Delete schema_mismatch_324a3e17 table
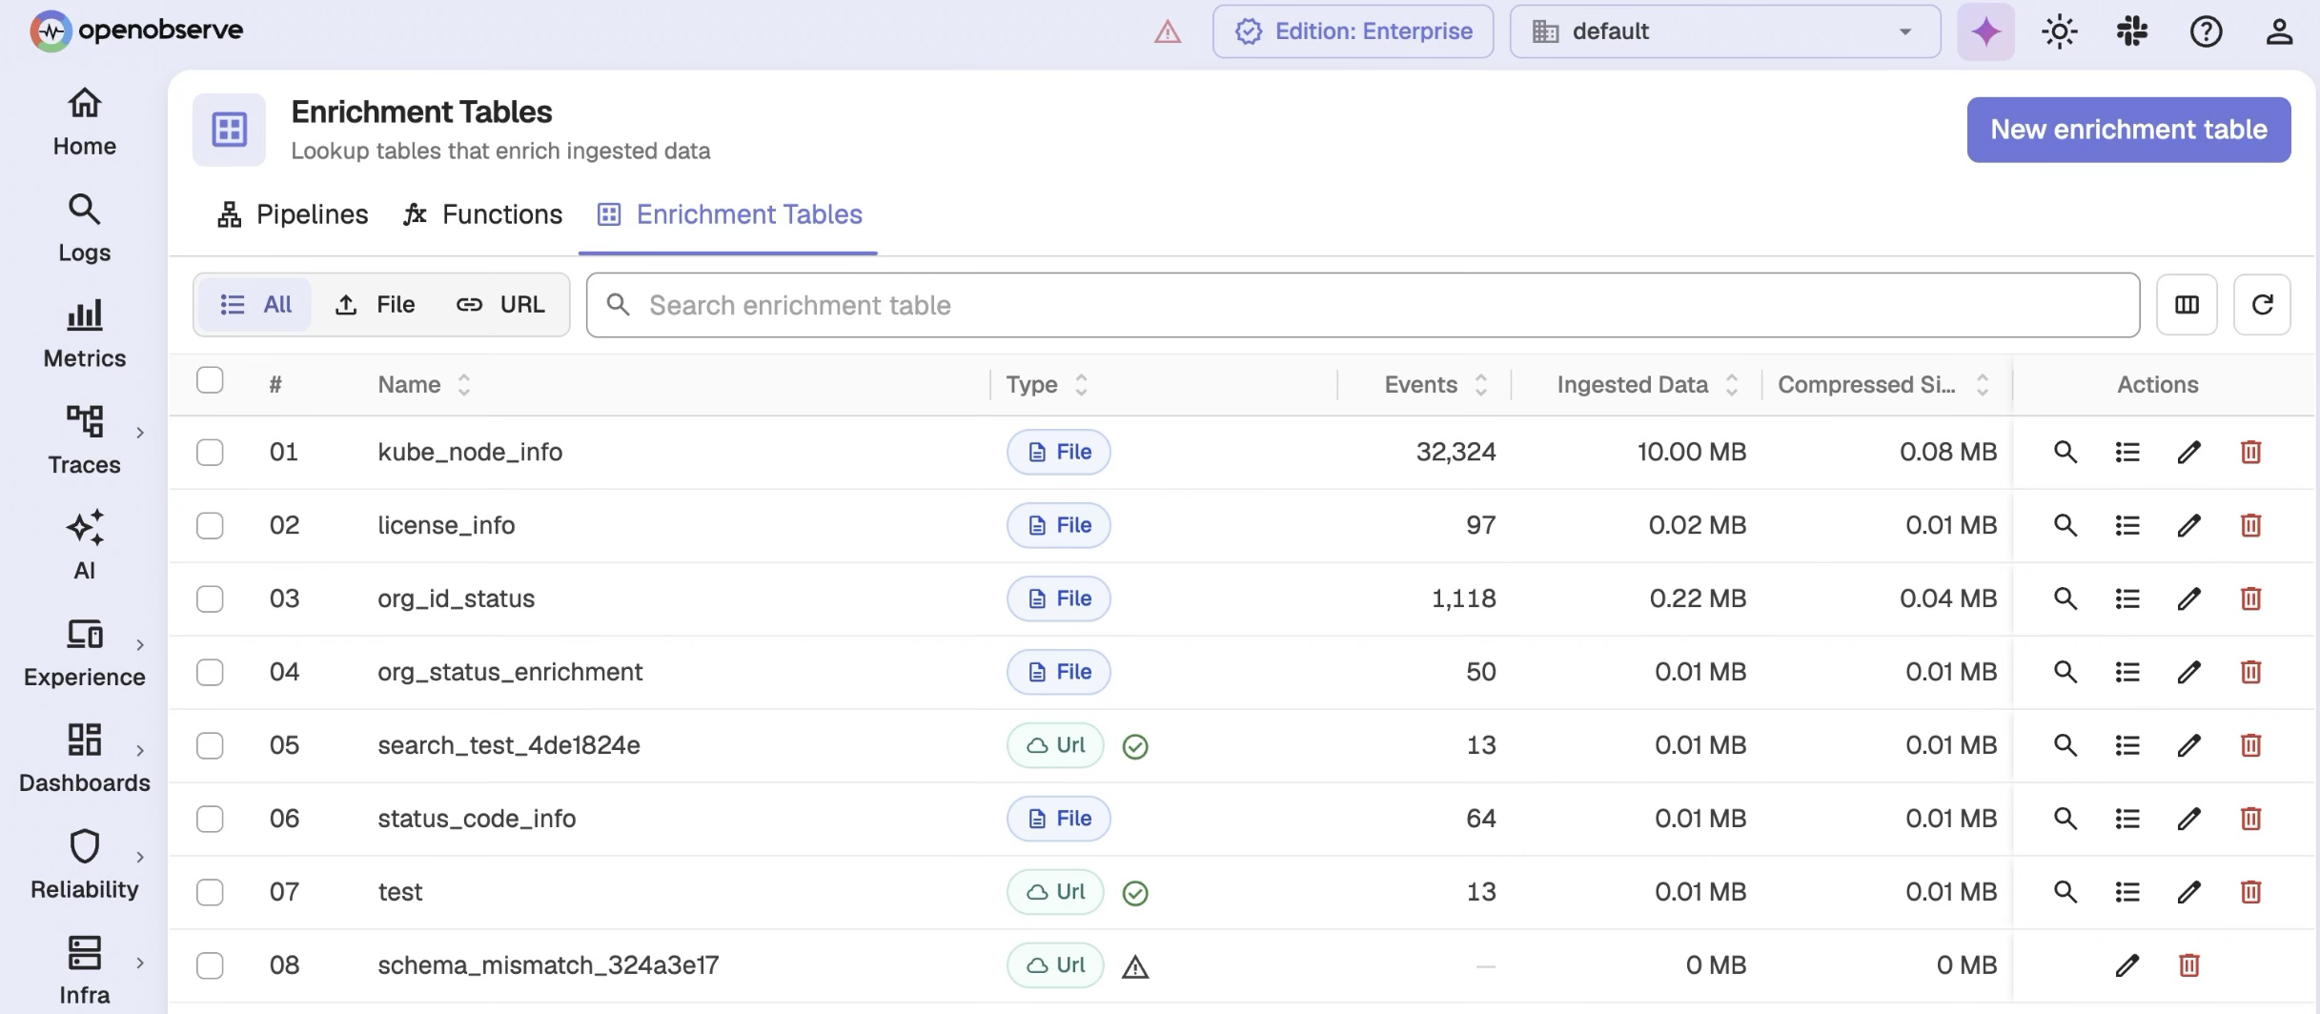 pos(2188,965)
